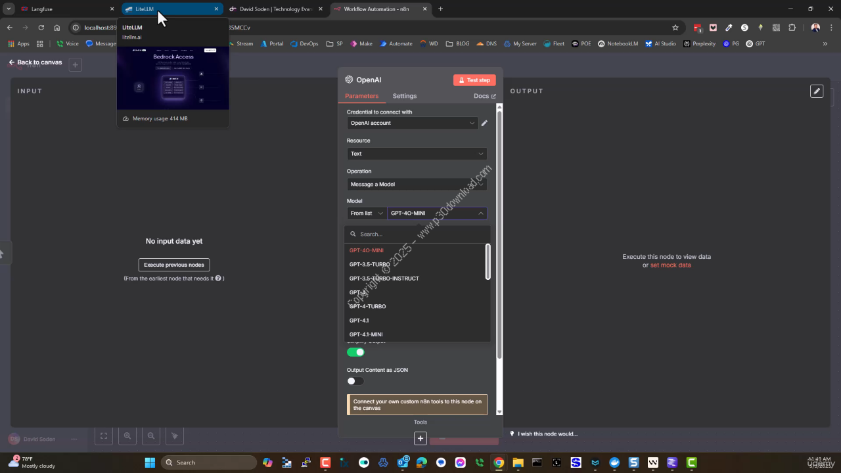This screenshot has height=473, width=841.
Task: Click Execute previous nodes button
Action: pyautogui.click(x=174, y=265)
